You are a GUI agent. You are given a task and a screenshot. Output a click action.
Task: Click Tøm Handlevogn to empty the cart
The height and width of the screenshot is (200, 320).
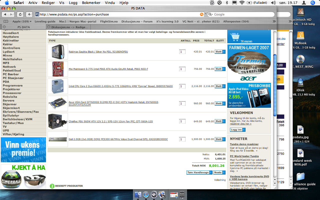199,172
